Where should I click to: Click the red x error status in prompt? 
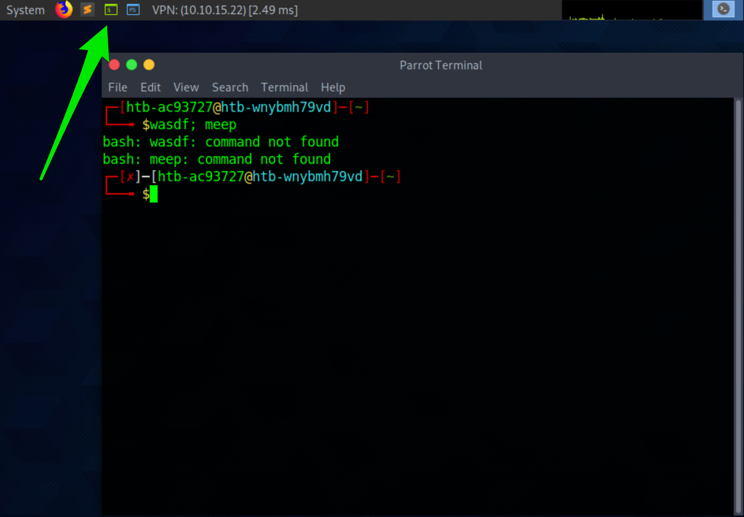coord(130,177)
